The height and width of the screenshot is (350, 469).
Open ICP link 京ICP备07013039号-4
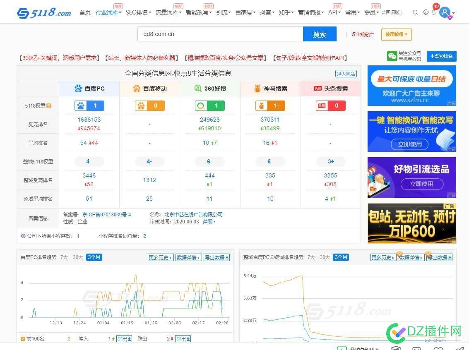click(x=106, y=215)
